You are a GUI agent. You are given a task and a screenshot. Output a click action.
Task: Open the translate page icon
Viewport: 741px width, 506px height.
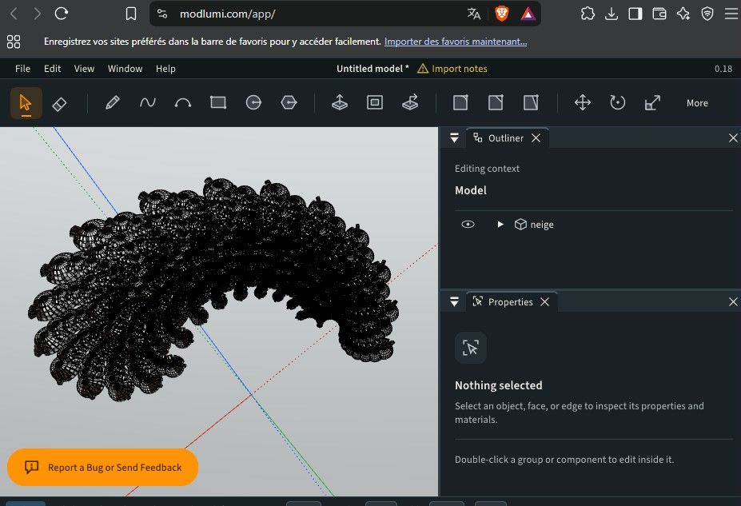(473, 14)
